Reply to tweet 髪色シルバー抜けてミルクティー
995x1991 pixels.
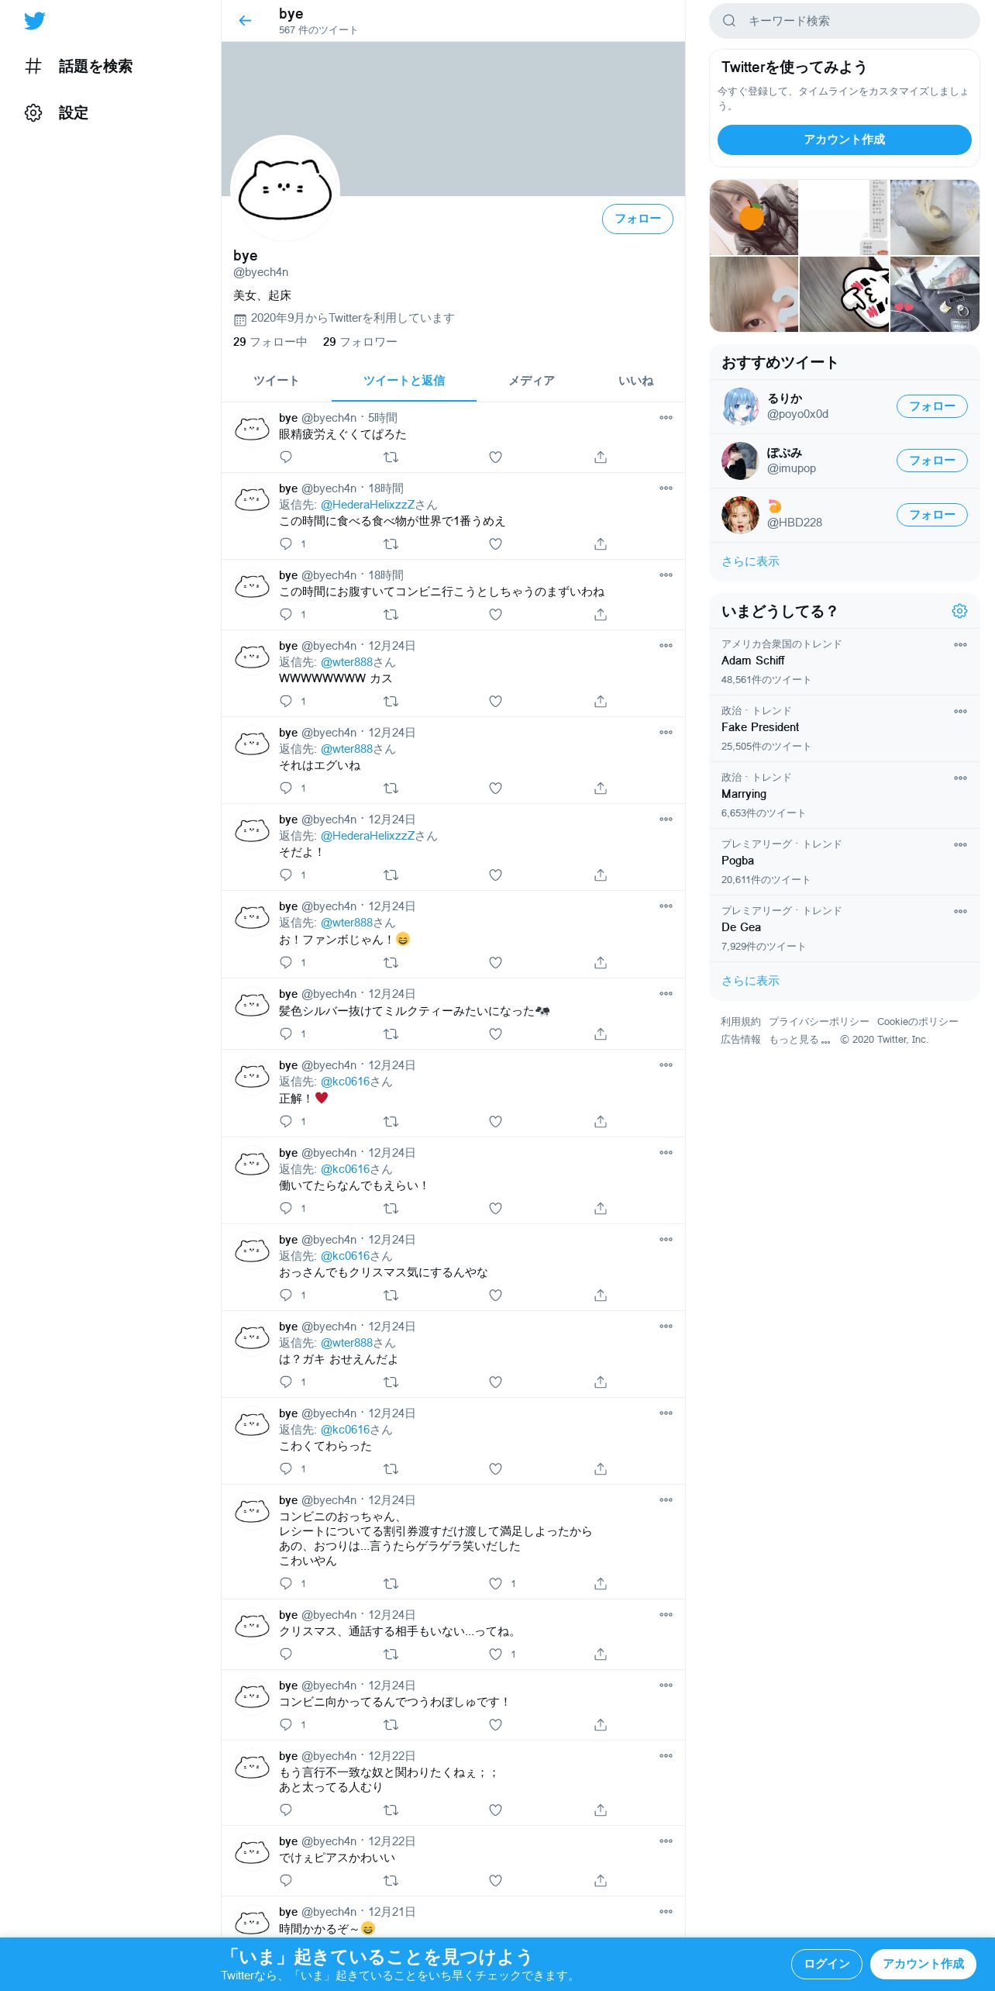286,1034
